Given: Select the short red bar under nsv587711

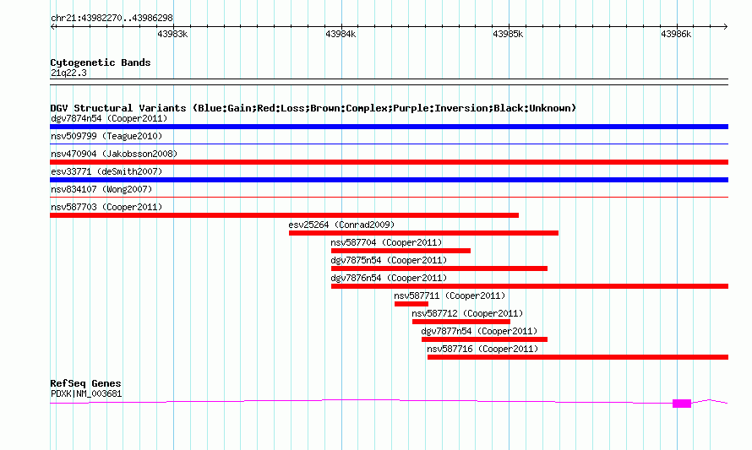Looking at the screenshot, I should click(411, 304).
